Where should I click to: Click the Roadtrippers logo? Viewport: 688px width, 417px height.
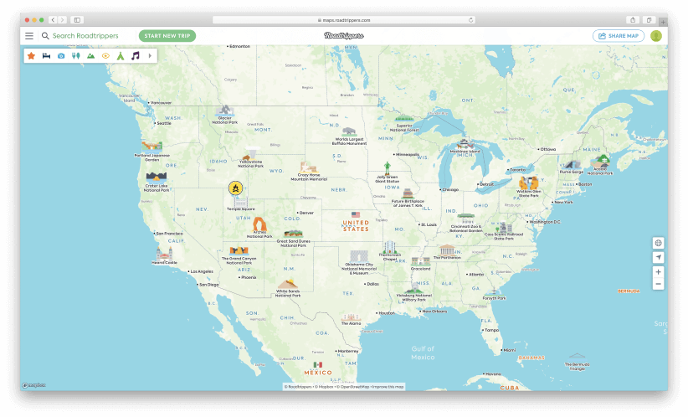pos(344,36)
